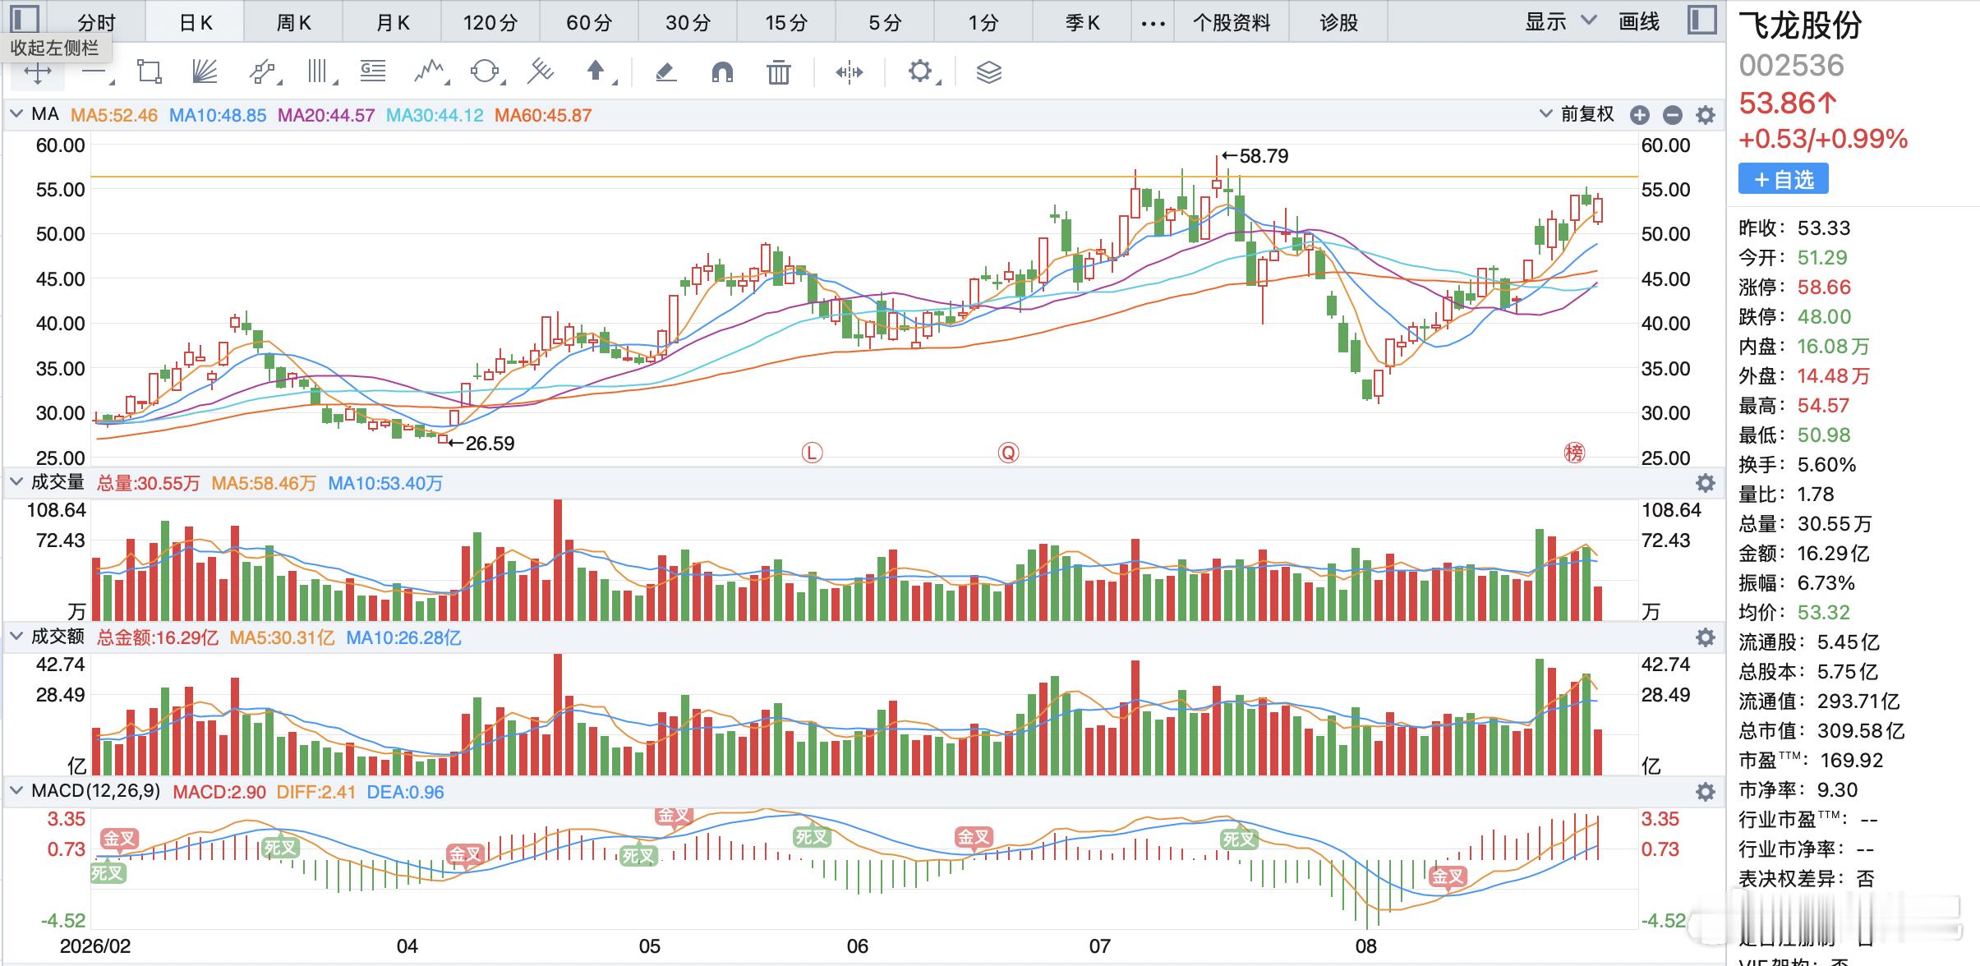Click the MA5:52.46 indicator label
Viewport: 1980px width, 966px height.
pos(114,116)
